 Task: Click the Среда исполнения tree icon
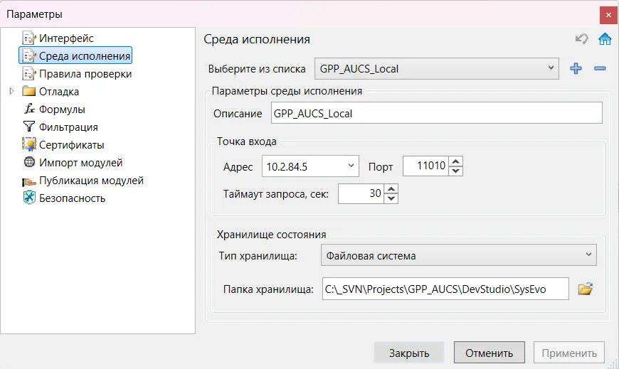pos(29,56)
